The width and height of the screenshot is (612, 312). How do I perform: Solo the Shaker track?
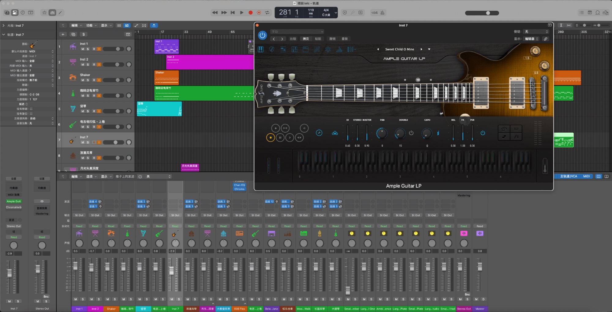(88, 80)
